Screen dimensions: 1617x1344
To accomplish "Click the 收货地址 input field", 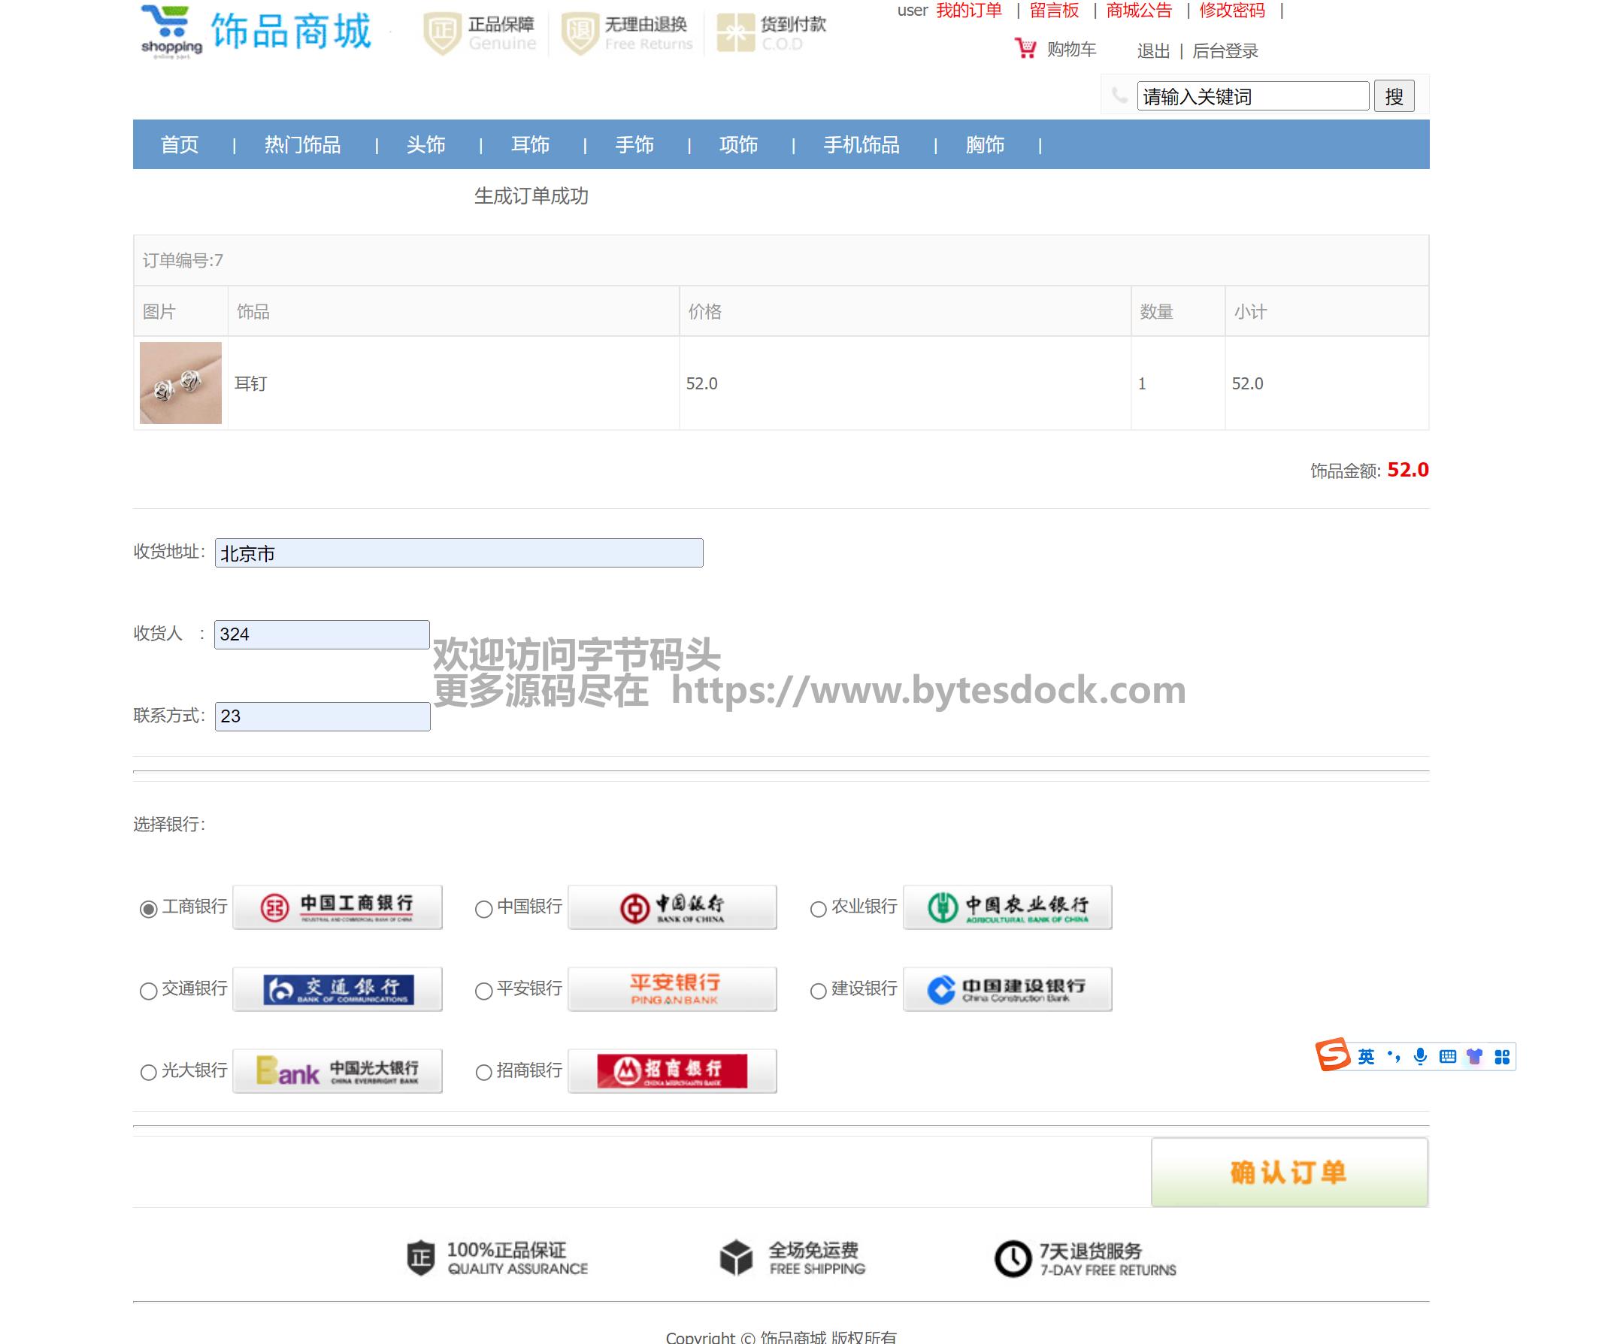I will [x=458, y=553].
